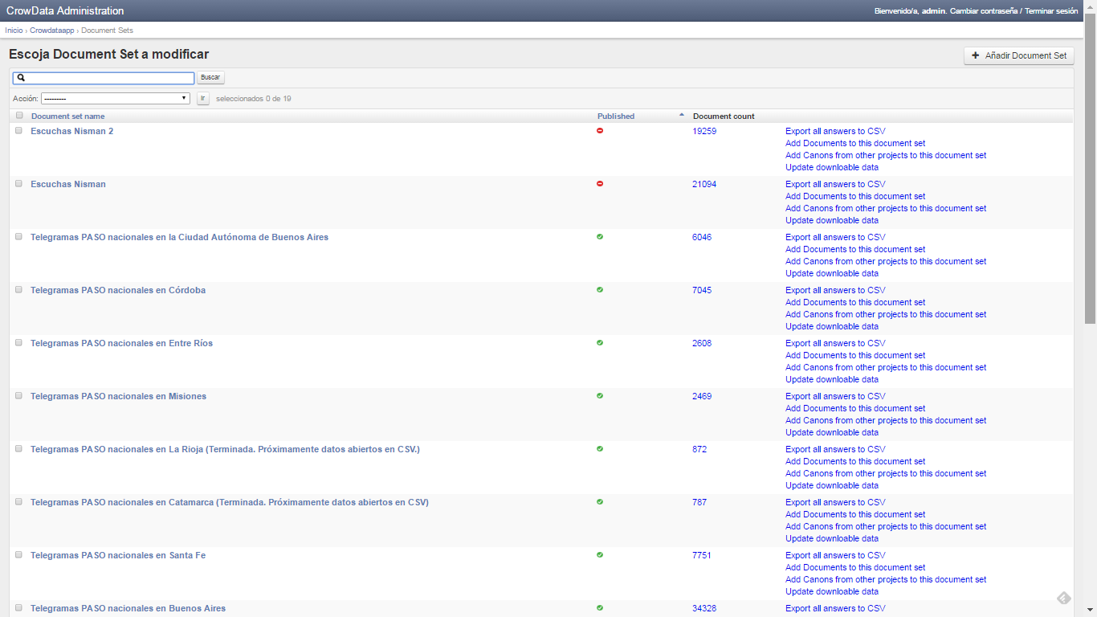Screen dimensions: 1097x617
Task: Click document count 19259
Action: point(704,131)
